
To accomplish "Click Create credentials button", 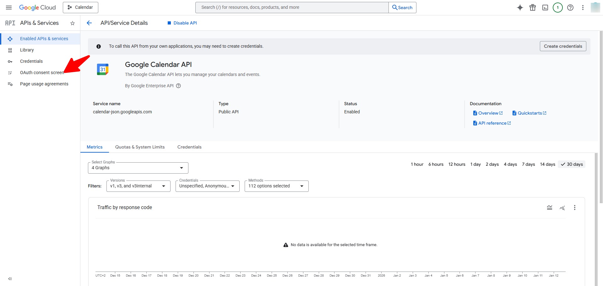I will (563, 46).
